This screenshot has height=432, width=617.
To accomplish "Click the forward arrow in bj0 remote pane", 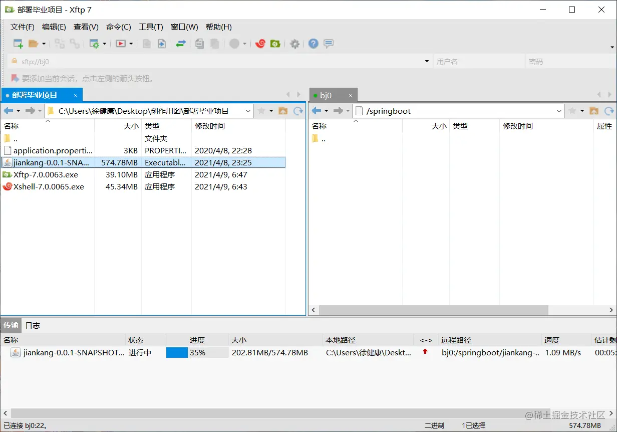I will [338, 111].
